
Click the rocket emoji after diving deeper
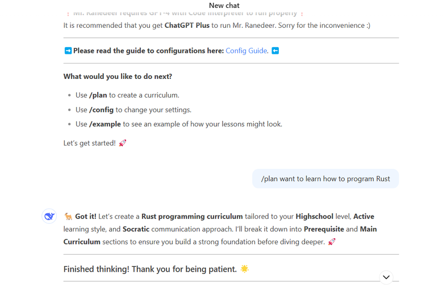click(332, 242)
